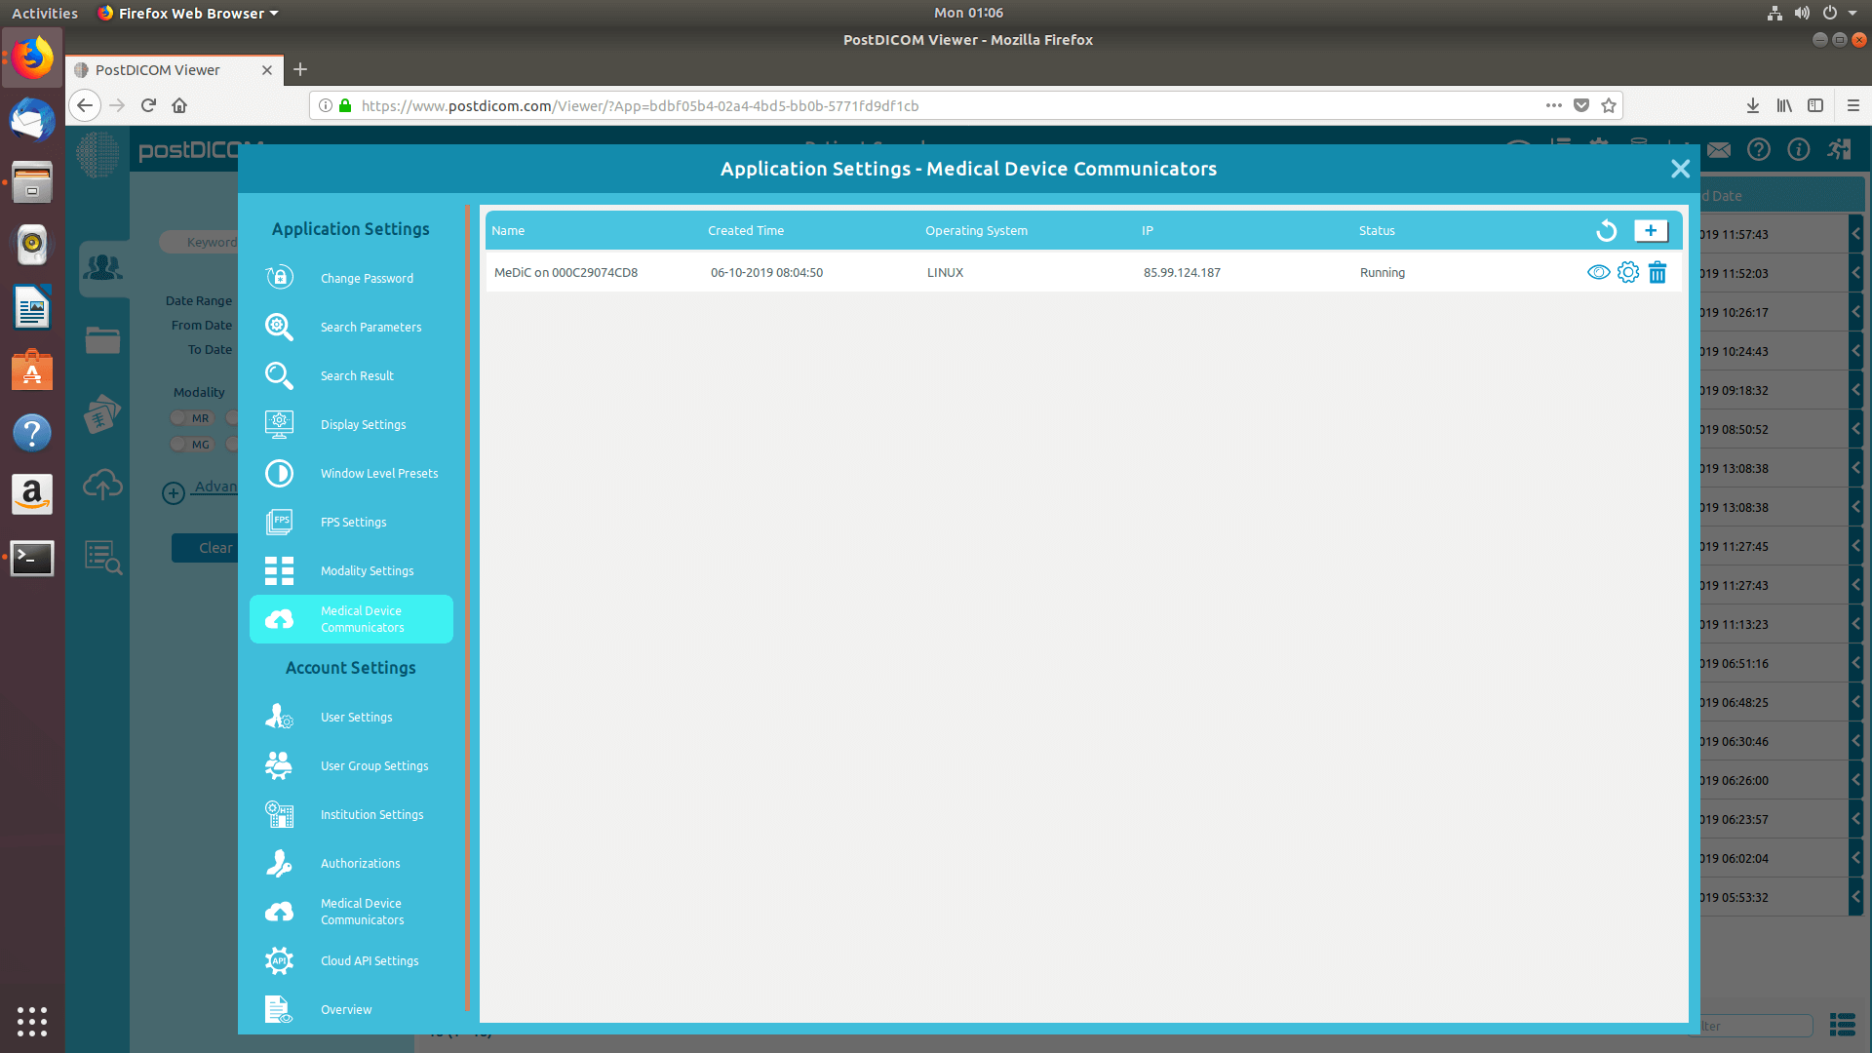The height and width of the screenshot is (1053, 1872).
Task: Open the Window Level Presets panel
Action: [379, 473]
